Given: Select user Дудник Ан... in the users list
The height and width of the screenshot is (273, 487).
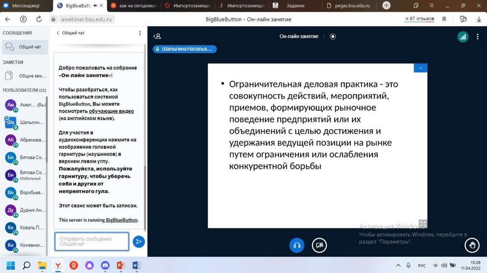Looking at the screenshot, I should tap(25, 210).
